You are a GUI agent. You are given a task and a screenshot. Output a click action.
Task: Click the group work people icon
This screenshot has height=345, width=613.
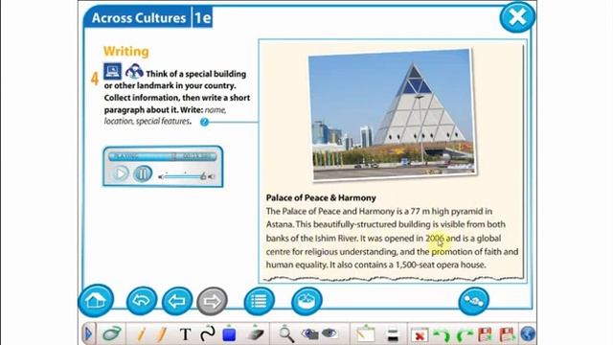pos(134,71)
